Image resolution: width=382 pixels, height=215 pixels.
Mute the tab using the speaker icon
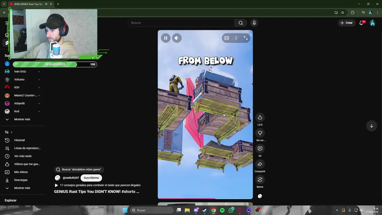pos(46,4)
